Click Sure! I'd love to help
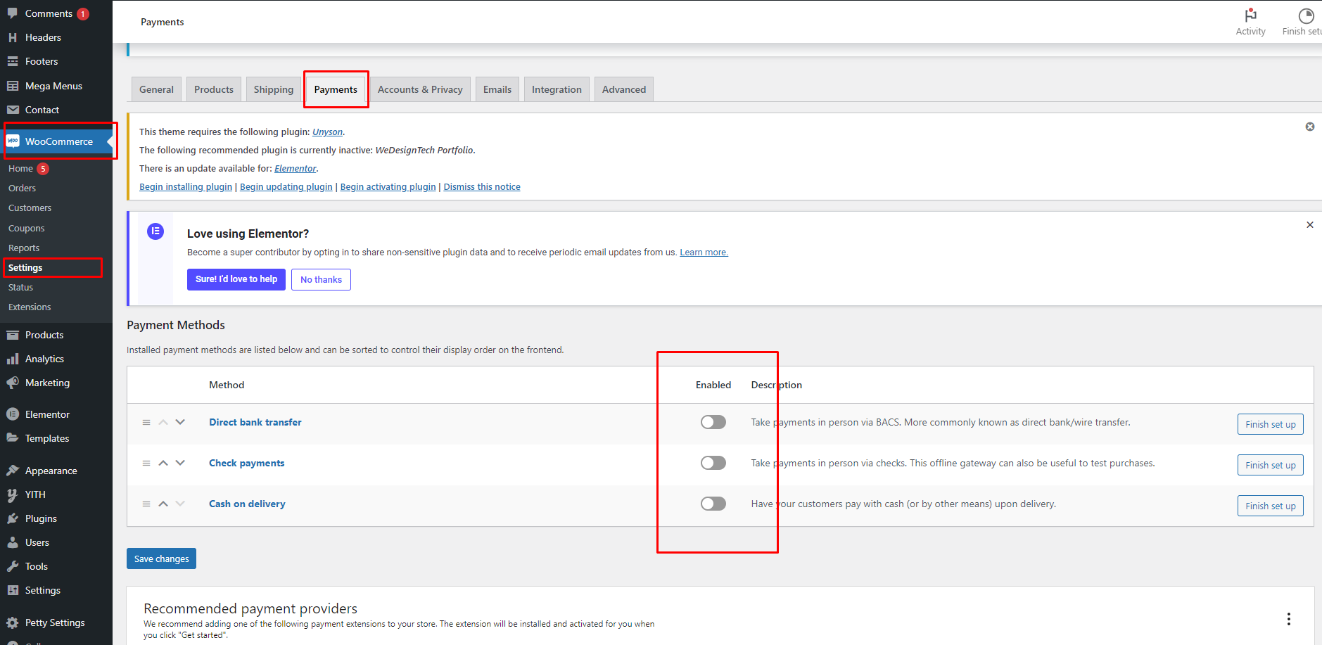Viewport: 1322px width, 645px height. 236,279
